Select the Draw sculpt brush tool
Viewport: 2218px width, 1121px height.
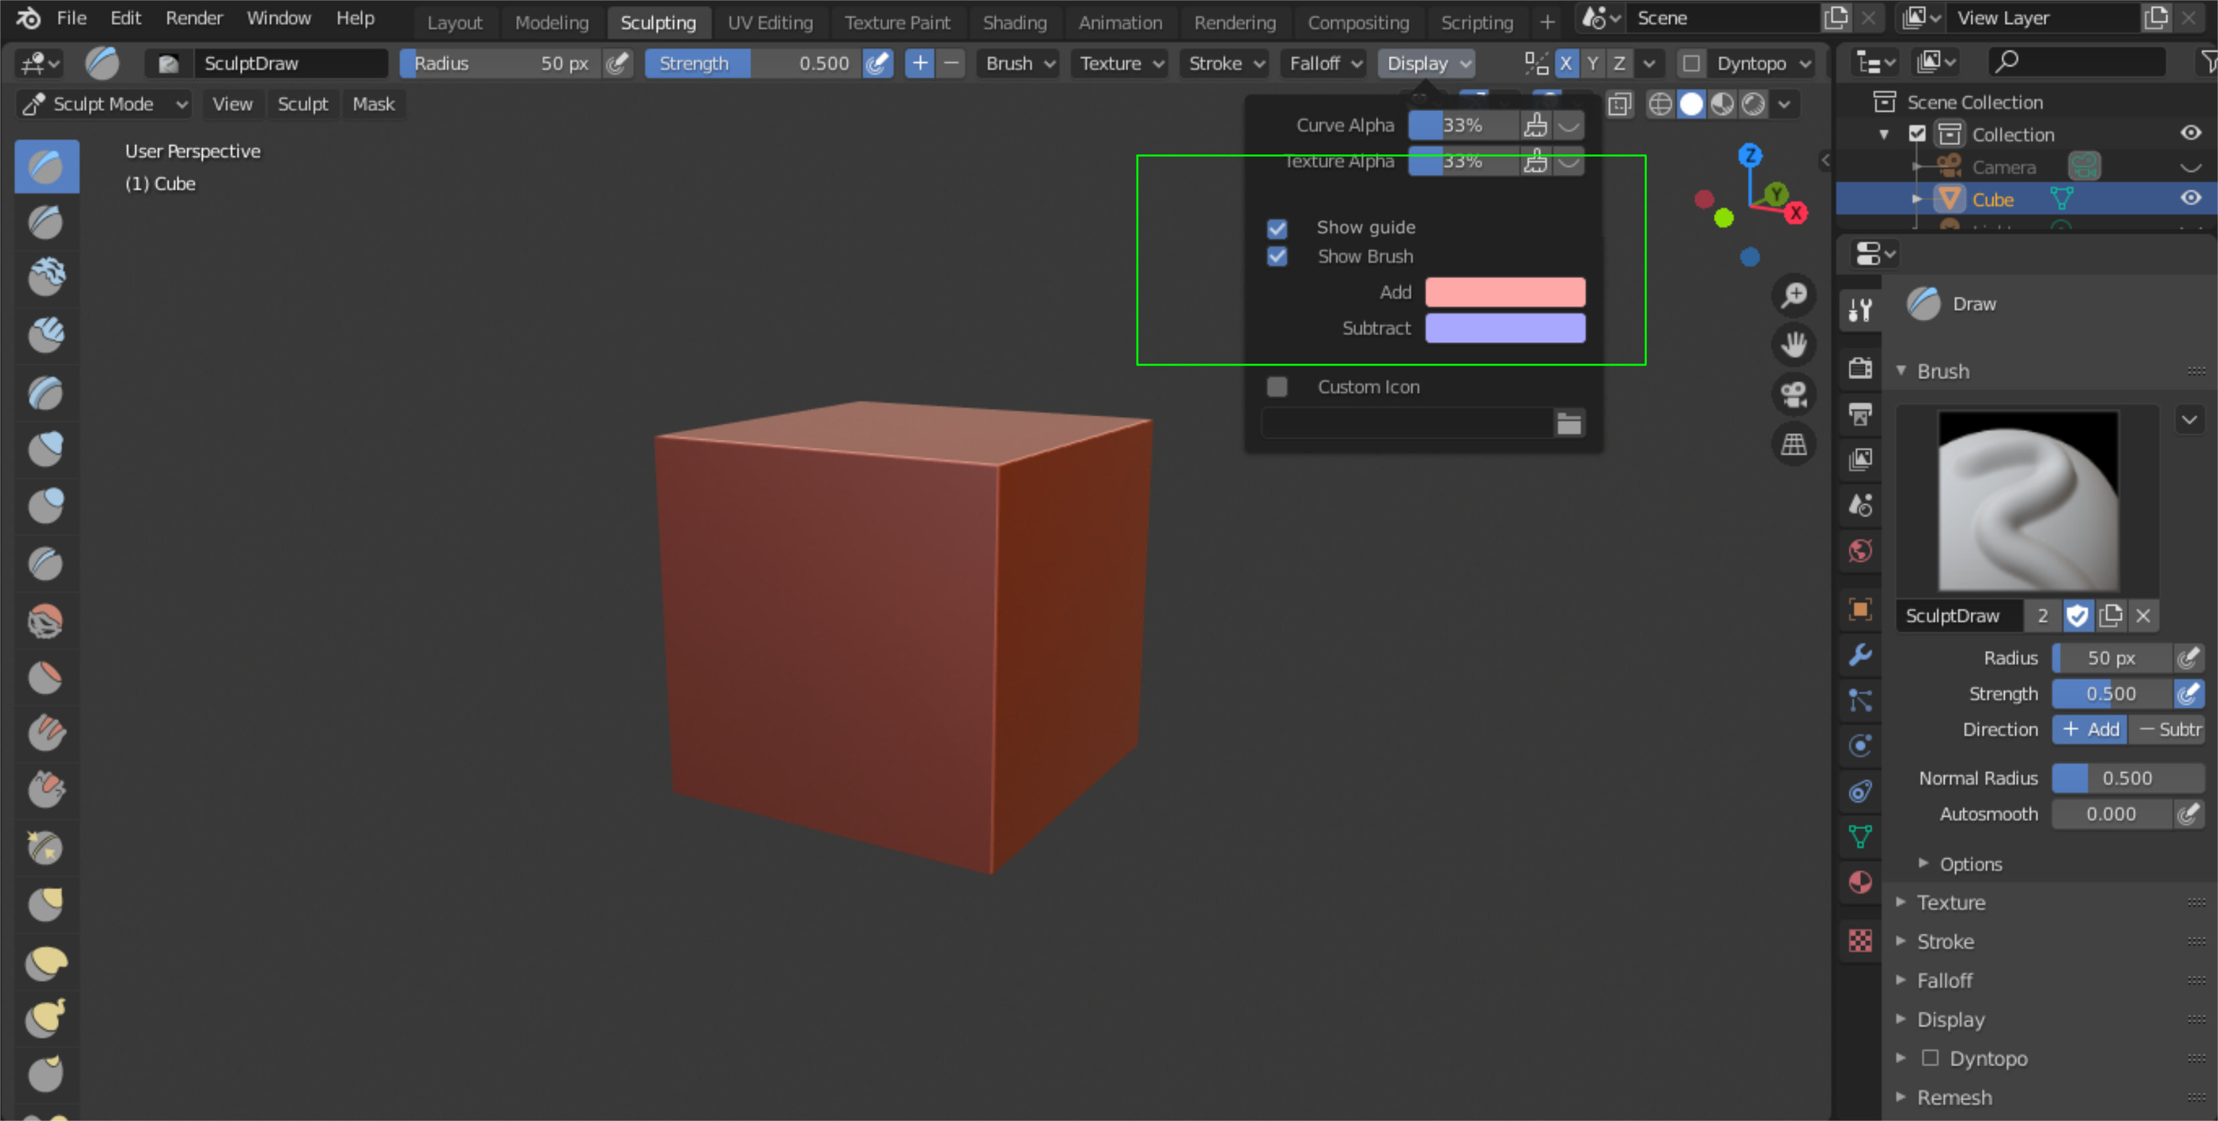(x=47, y=166)
